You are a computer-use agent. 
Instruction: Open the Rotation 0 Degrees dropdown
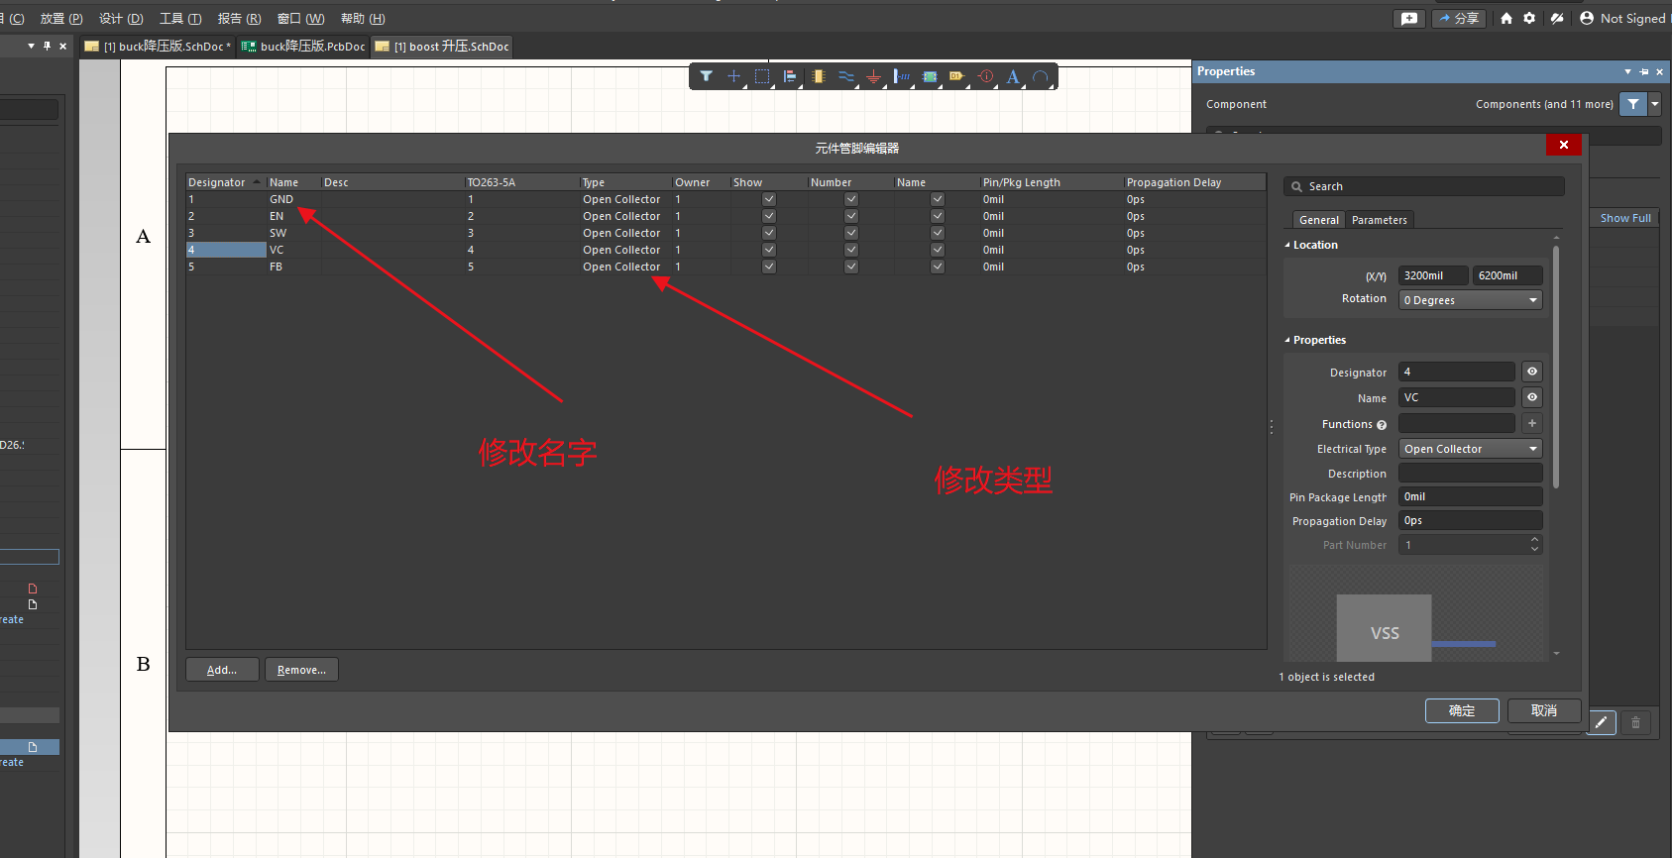(1471, 300)
